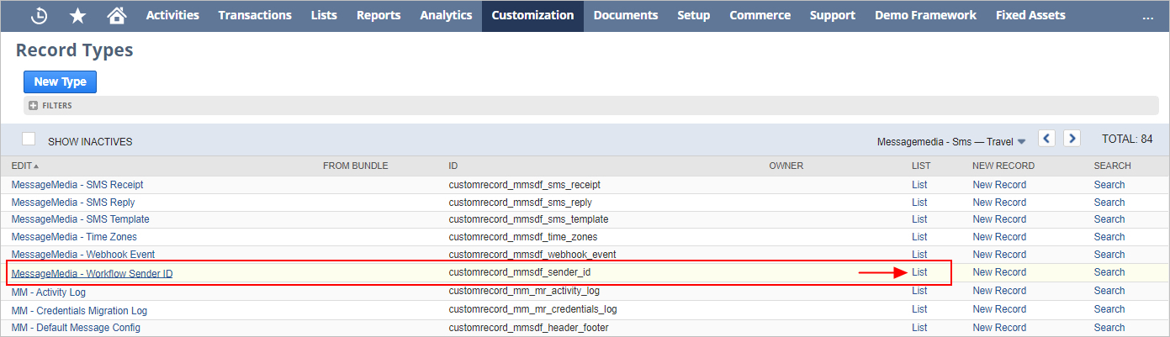Click New Record for Workflow Sender ID
The image size is (1170, 337).
click(999, 272)
